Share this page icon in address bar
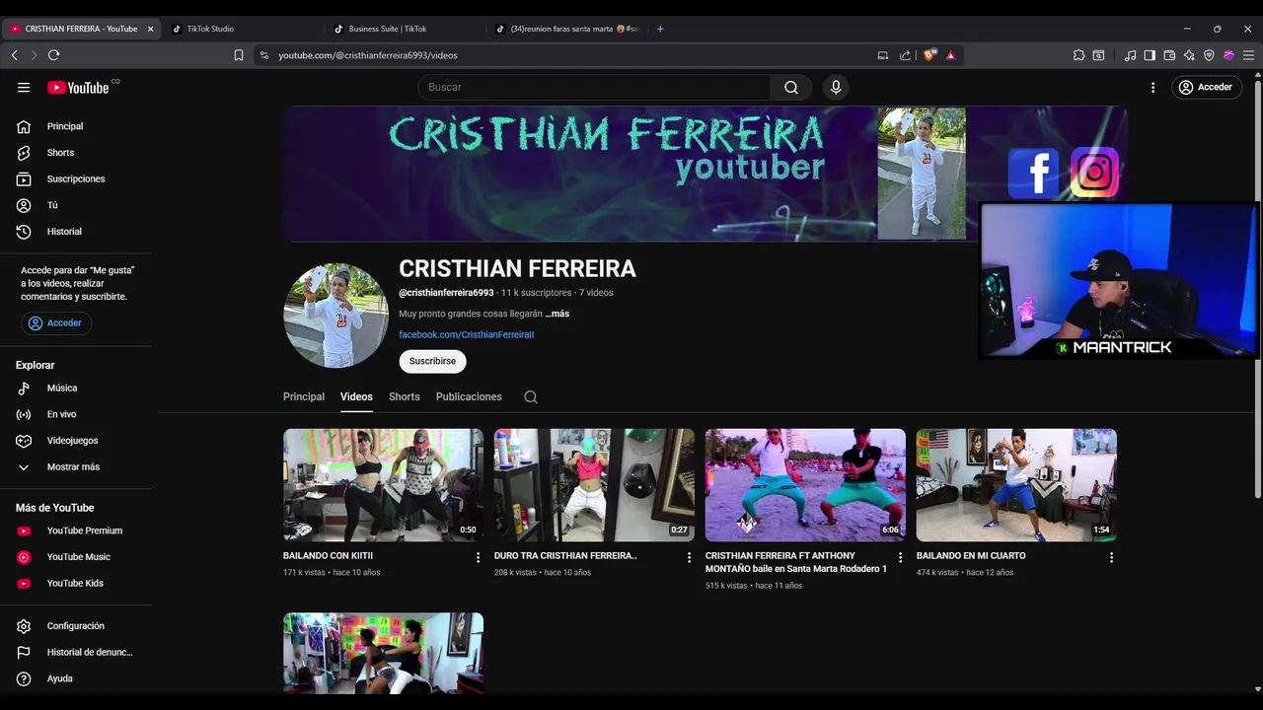This screenshot has width=1263, height=710. coord(905,55)
